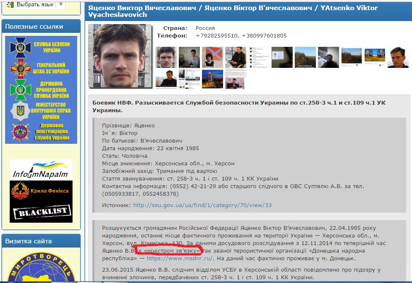Click the Контактна інформація line
This screenshot has width=412, height=283.
[233, 190]
